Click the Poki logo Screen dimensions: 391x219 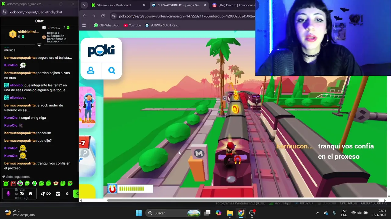pos(101,50)
